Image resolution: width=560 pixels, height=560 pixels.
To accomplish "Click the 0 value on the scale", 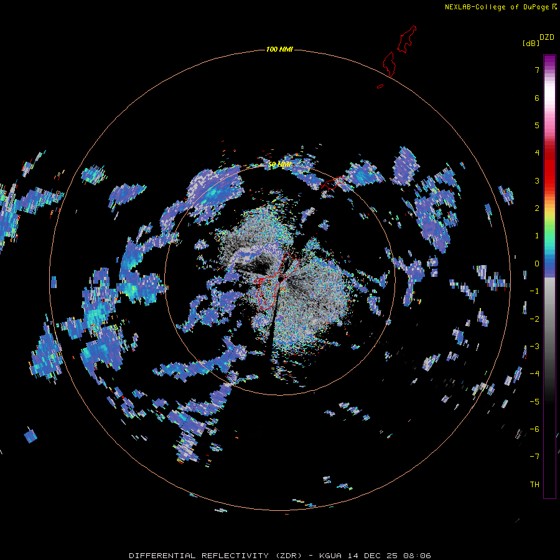I will 537,264.
